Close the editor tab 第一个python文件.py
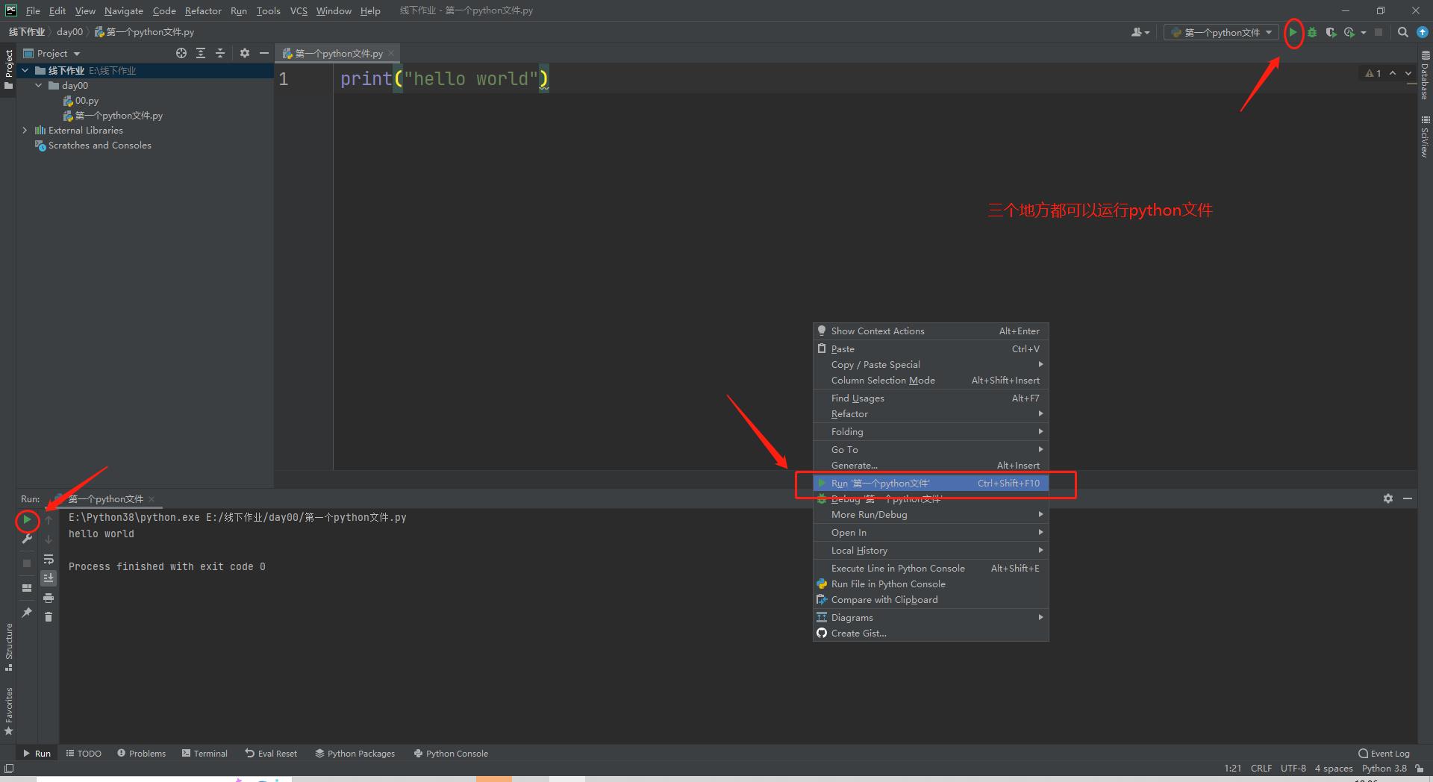This screenshot has height=782, width=1433. point(391,53)
